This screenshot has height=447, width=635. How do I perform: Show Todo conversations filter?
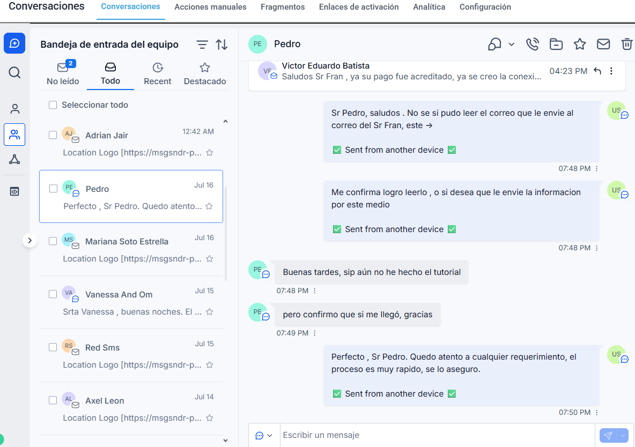click(110, 73)
